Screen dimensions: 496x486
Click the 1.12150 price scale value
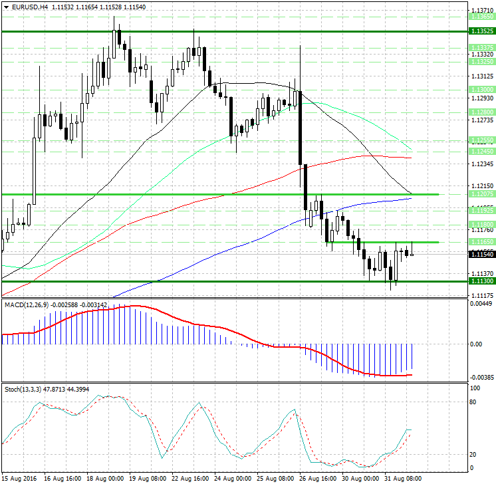click(483, 186)
